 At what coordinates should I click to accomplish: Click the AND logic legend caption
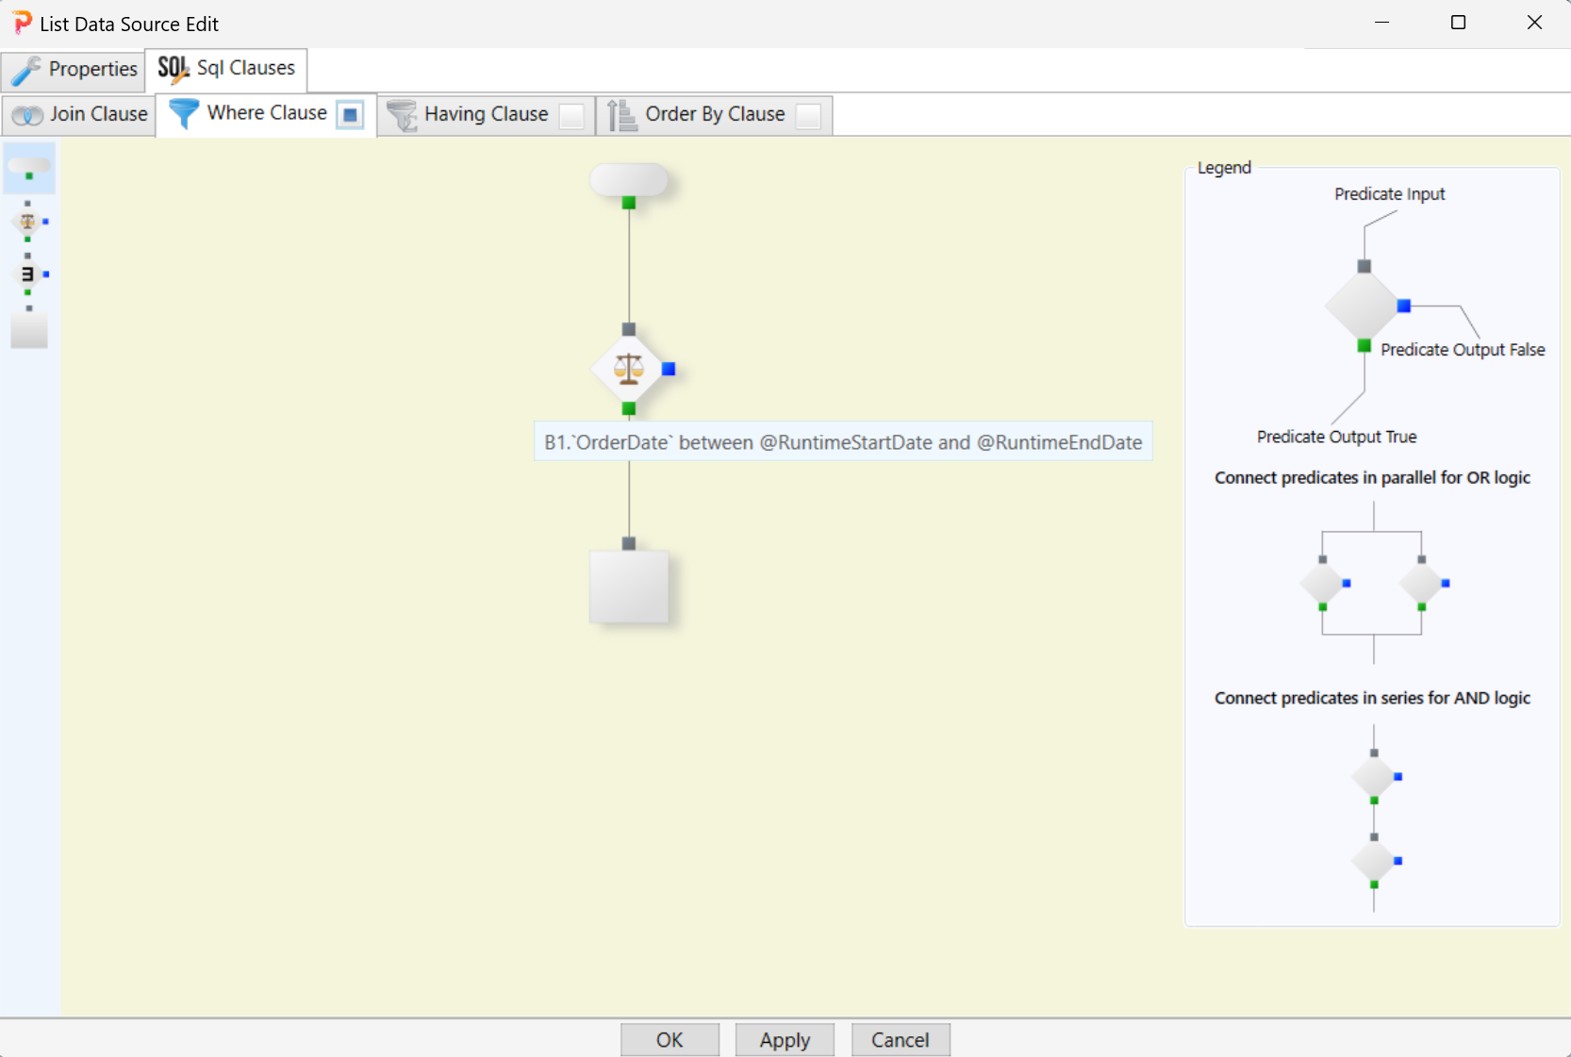point(1372,698)
